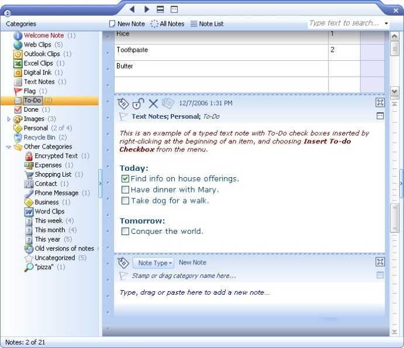Maximize the New Note with expand icon

tap(380, 262)
